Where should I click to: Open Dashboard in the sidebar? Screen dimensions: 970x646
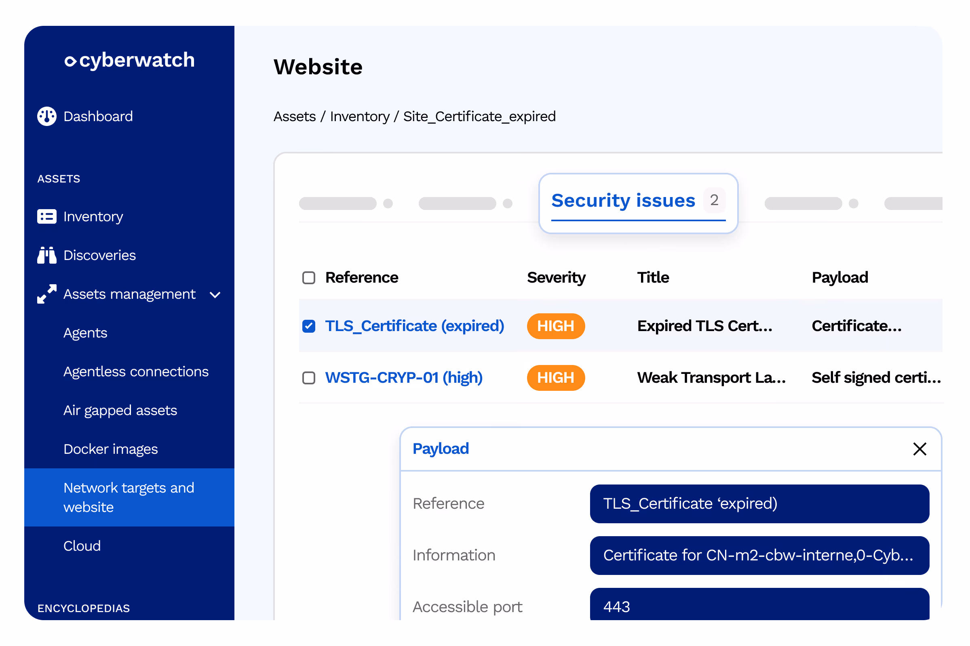[x=98, y=117]
